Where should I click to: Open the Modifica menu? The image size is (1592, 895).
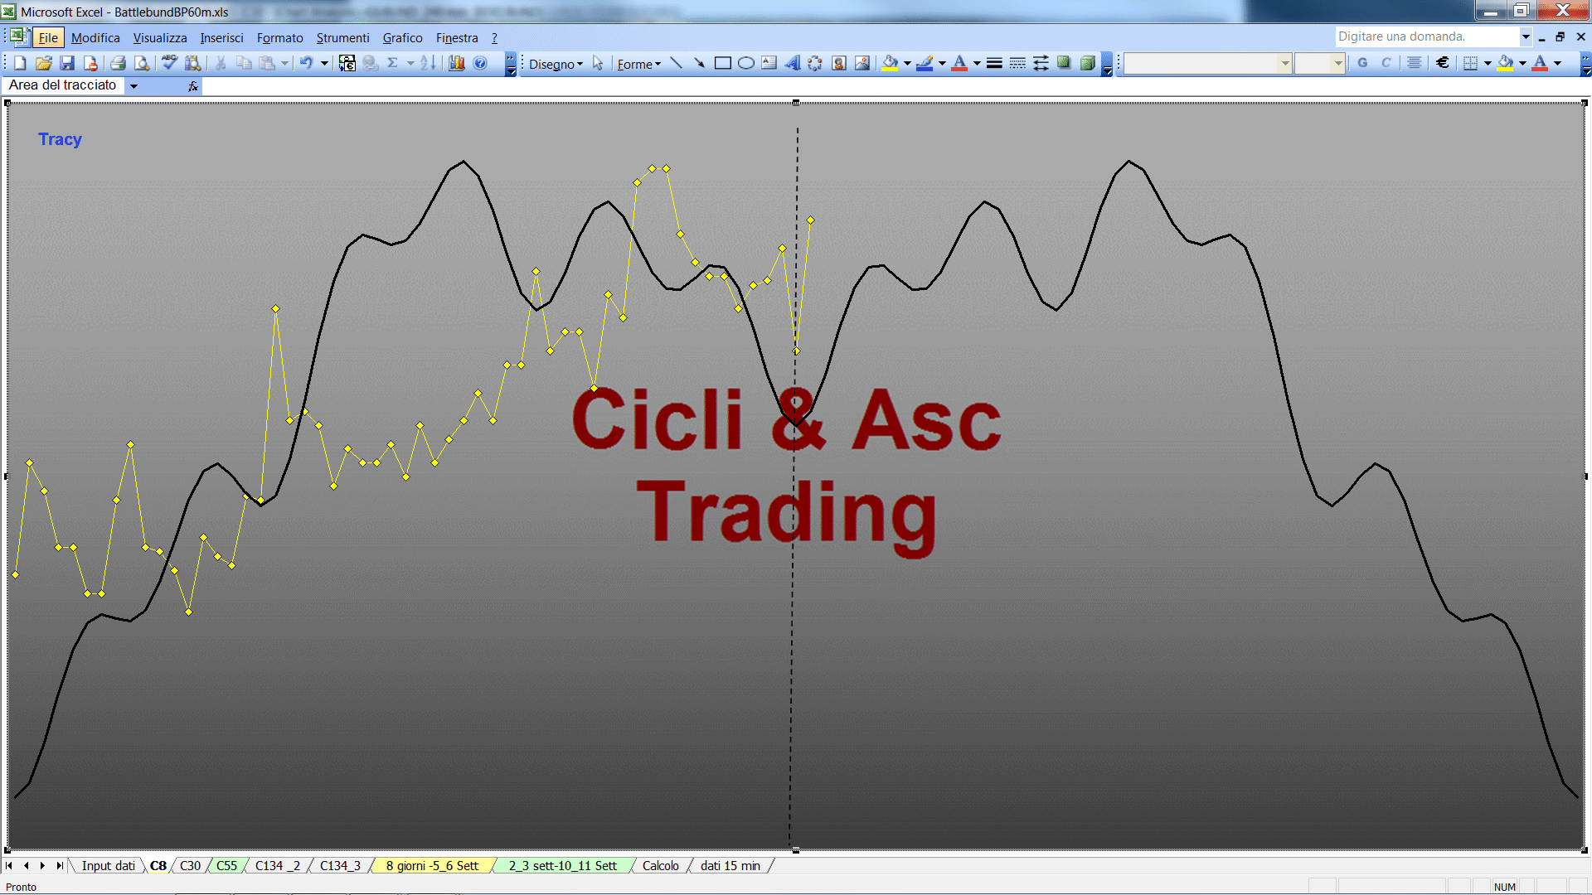point(95,37)
